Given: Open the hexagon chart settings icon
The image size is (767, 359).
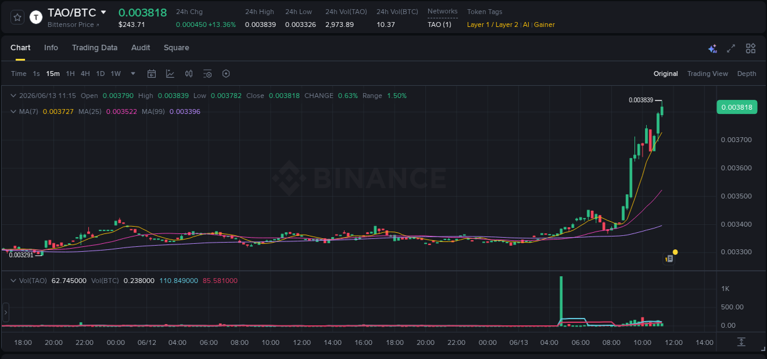Looking at the screenshot, I should coord(226,74).
